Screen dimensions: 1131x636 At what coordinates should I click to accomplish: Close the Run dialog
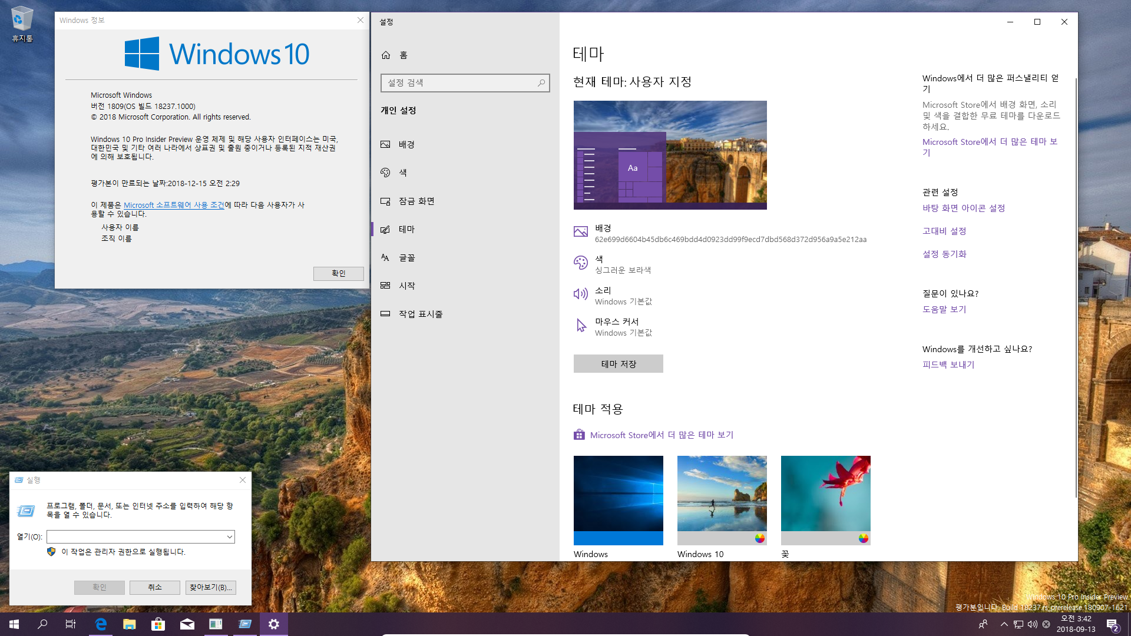[x=243, y=480]
